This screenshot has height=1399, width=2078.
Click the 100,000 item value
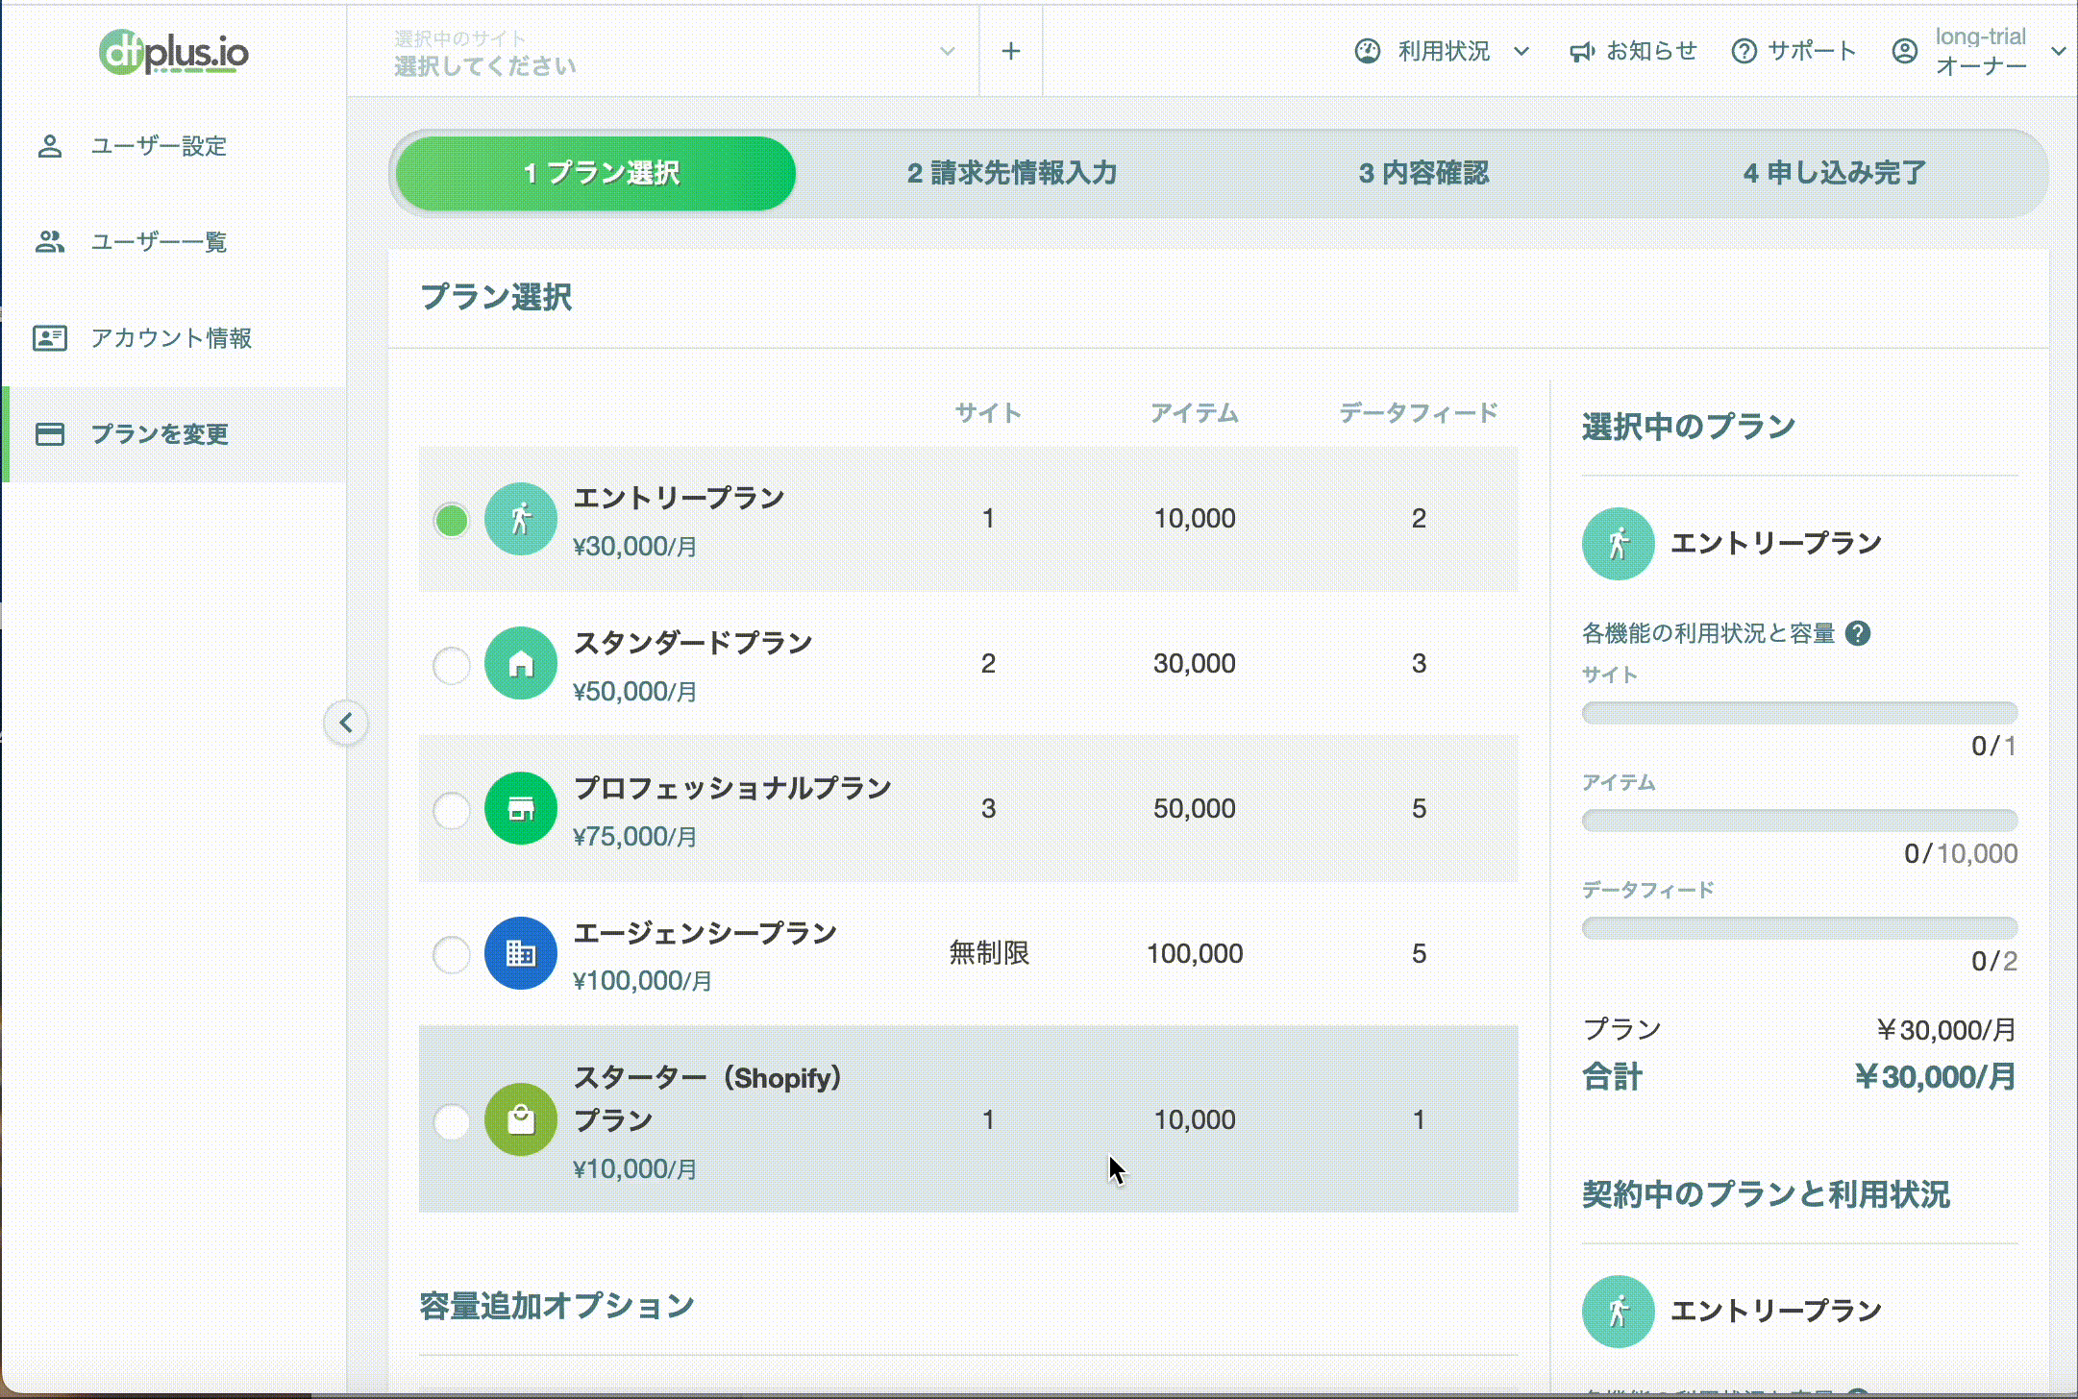(x=1195, y=954)
